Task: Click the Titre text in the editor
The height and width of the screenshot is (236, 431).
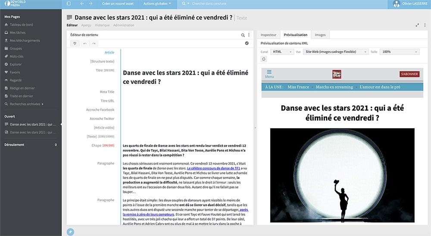Action: coord(185,77)
